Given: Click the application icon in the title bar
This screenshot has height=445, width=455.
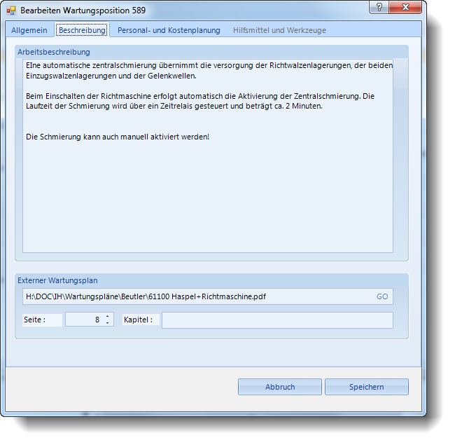Looking at the screenshot, I should (11, 11).
